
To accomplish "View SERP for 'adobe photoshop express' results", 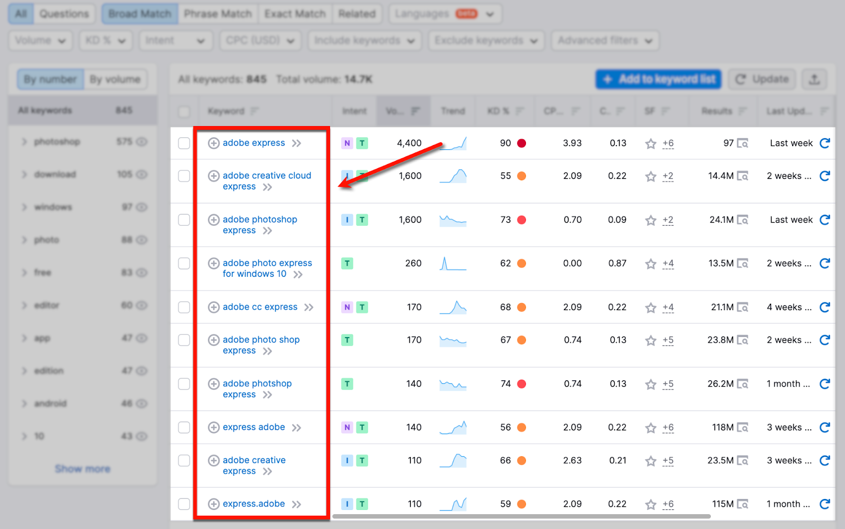I will [743, 219].
